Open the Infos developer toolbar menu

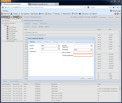(x=42, y=14)
